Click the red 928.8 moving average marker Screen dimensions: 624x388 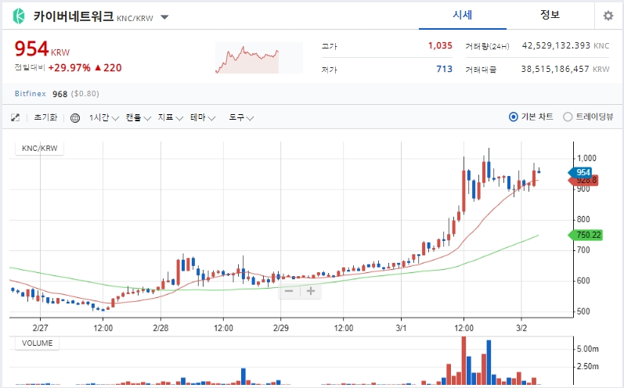click(583, 181)
